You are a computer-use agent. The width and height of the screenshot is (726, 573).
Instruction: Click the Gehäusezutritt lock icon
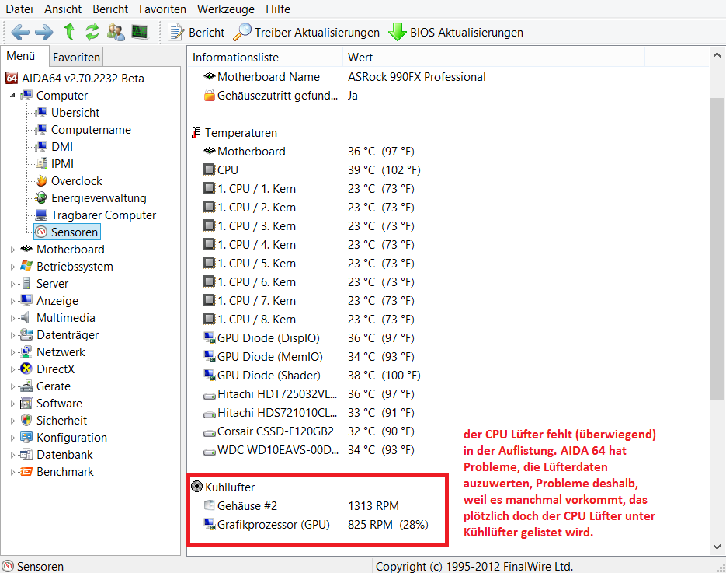tap(210, 95)
